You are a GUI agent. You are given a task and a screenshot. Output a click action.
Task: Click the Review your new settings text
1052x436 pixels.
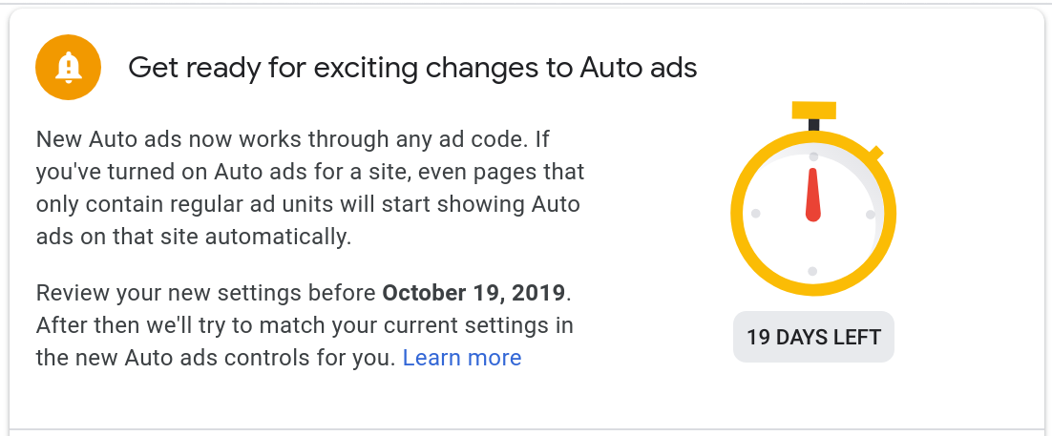pos(205,293)
